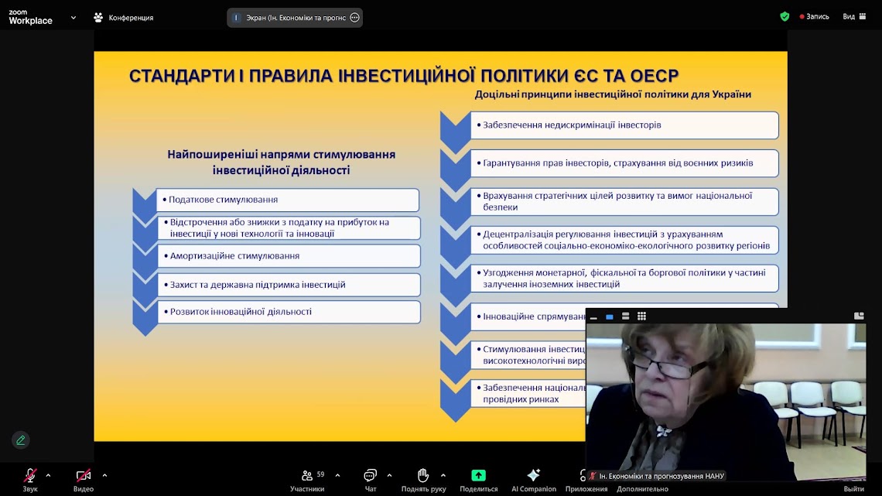Click Відстрочення або знижки з податку item

[x=289, y=227]
